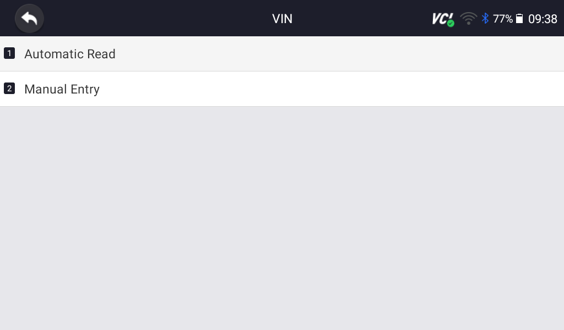
Task: Click the number 2 badge icon
Action: (9, 89)
